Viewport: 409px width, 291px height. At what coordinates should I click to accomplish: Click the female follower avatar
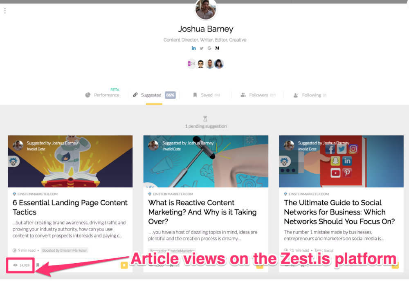click(x=219, y=64)
